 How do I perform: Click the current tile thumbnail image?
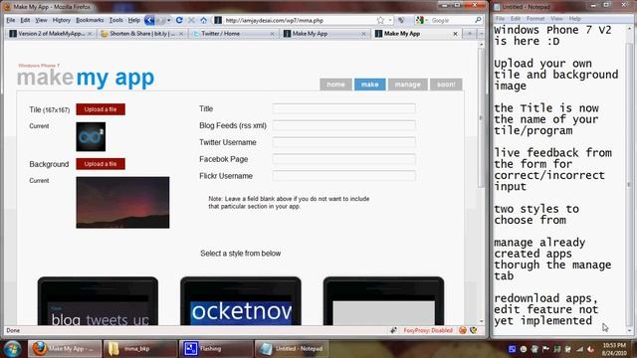(91, 137)
